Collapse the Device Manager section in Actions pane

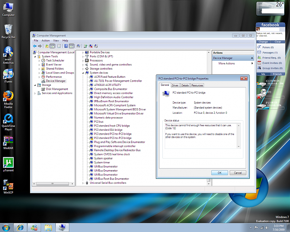[x=252, y=58]
